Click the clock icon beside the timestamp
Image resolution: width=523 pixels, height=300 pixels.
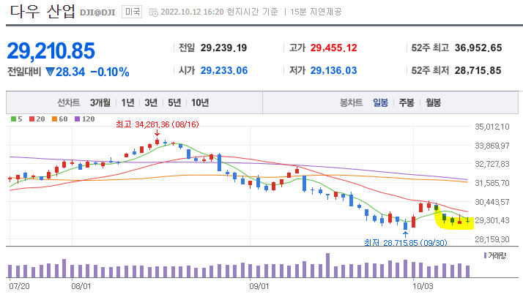(153, 12)
